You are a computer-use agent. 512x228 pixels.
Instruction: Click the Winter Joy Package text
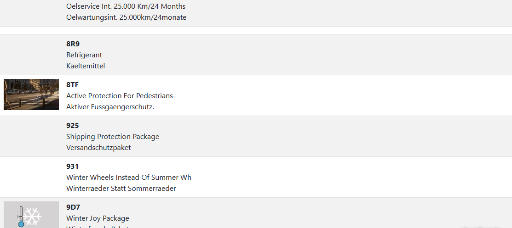pos(98,218)
